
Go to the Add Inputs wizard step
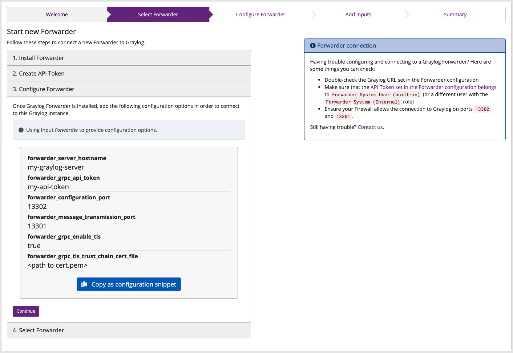pos(358,14)
